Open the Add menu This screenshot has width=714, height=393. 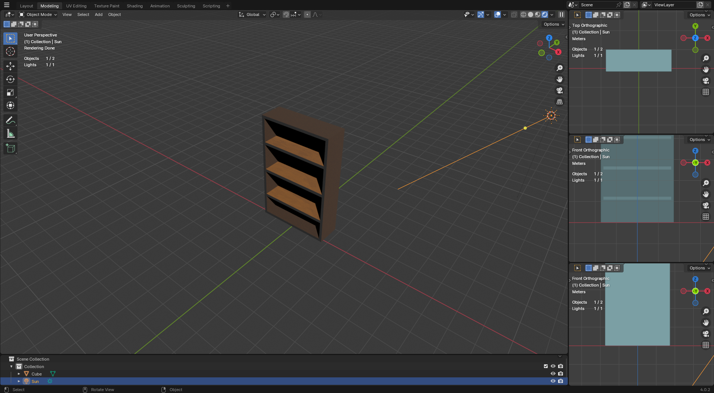coord(99,15)
